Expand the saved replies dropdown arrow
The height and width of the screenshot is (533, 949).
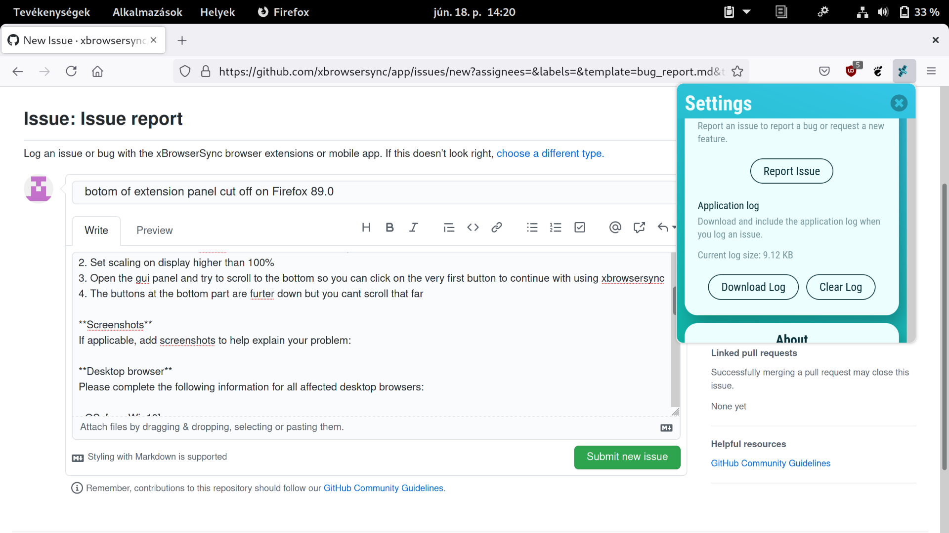click(x=673, y=228)
